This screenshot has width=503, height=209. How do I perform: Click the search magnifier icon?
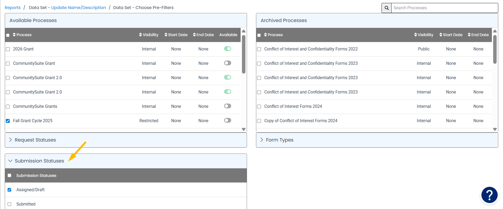[387, 8]
